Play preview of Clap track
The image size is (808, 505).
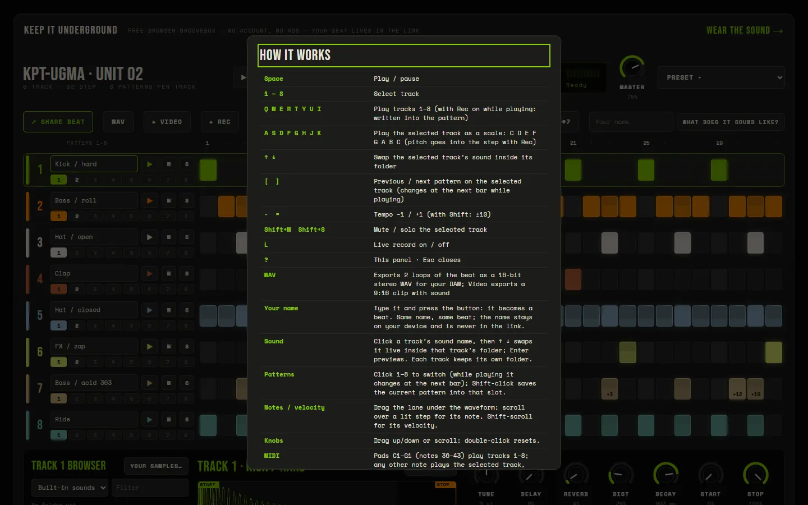149,274
